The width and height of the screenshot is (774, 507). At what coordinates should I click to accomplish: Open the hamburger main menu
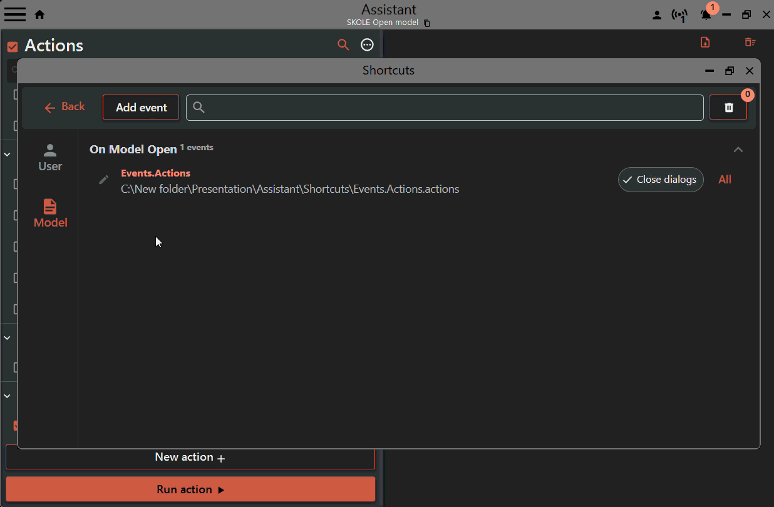tap(15, 14)
